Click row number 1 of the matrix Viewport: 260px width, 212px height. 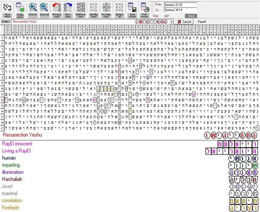click(x=2, y=38)
